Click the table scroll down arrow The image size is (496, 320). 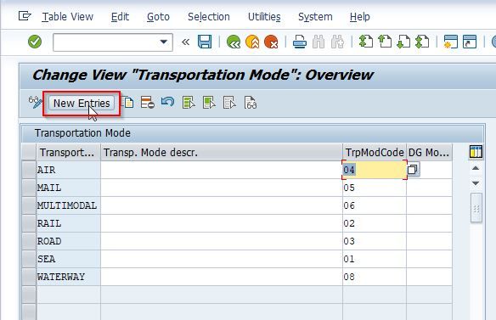(476, 183)
